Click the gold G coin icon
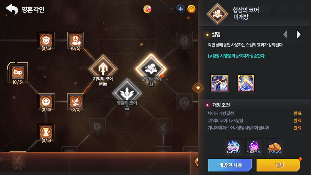Screen dimensions: 311x175 tap(191, 9)
